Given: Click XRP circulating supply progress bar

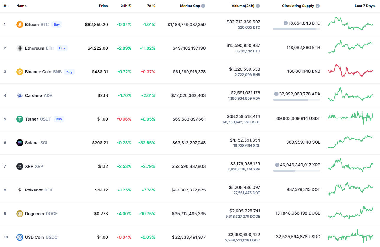Looking at the screenshot, I should [297, 171].
